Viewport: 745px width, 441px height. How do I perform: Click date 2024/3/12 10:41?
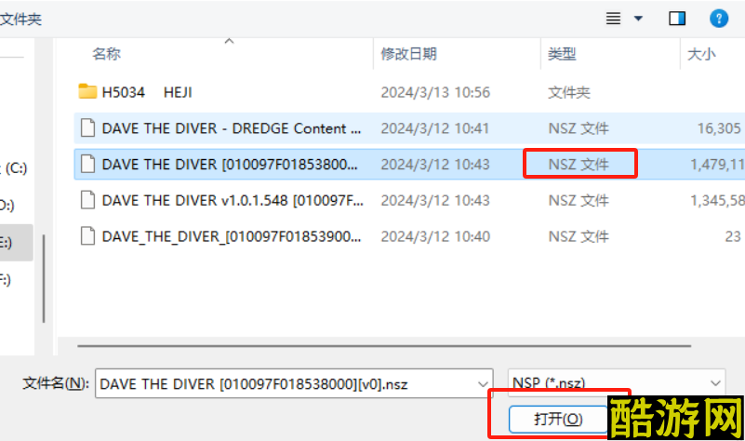434,128
